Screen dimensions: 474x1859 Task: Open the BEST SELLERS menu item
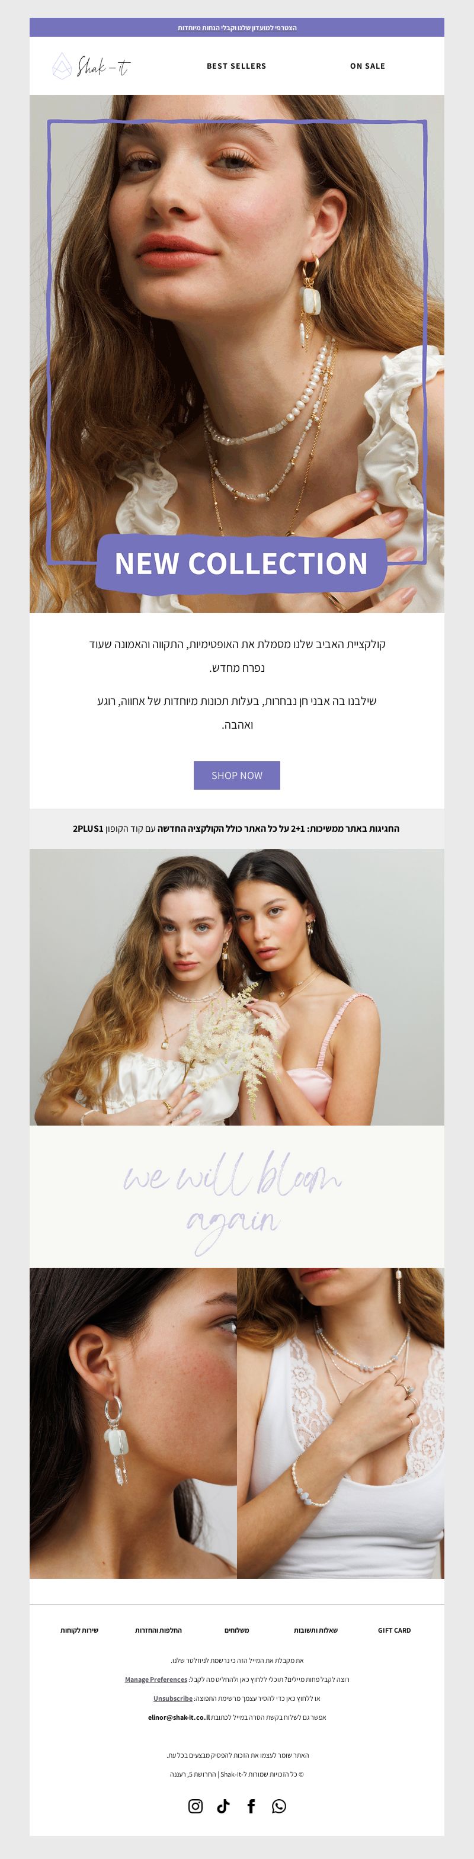(x=236, y=66)
